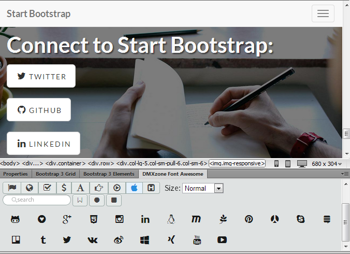Insert the Gittip heart icon
The height and width of the screenshot is (254, 350).
[42, 219]
